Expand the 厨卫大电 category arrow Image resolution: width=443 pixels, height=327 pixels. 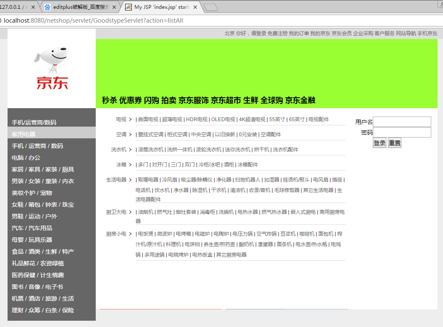130,212
